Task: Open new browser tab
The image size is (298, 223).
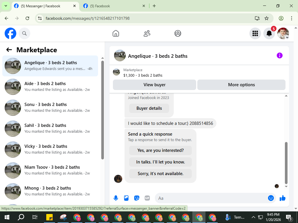Action: point(154,6)
